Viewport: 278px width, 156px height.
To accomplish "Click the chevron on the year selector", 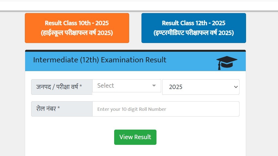I will point(236,87).
